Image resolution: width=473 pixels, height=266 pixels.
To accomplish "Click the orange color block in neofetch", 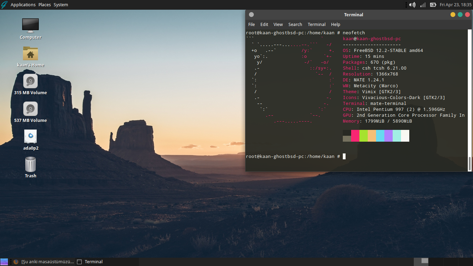I will pyautogui.click(x=372, y=136).
